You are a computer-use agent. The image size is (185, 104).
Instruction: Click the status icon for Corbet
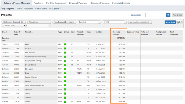pyautogui.click(x=65, y=94)
